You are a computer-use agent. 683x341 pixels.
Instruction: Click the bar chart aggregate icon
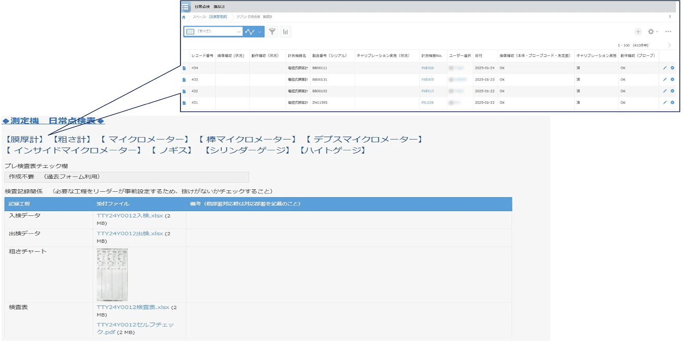click(x=285, y=32)
